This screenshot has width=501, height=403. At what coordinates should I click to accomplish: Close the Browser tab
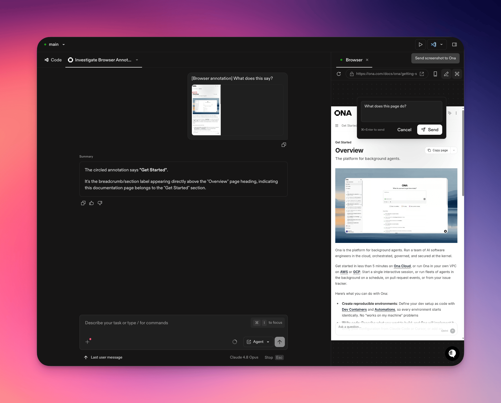[367, 60]
